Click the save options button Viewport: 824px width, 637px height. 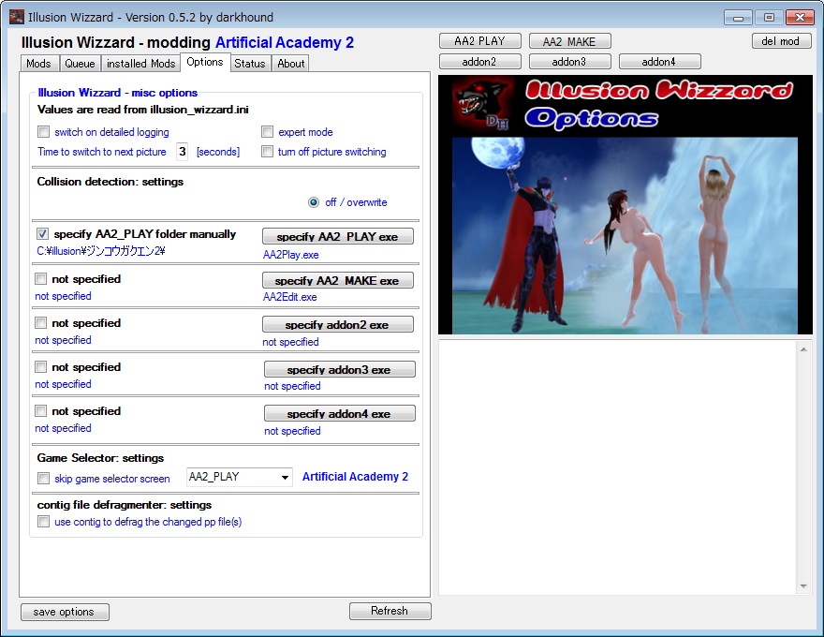coord(65,612)
